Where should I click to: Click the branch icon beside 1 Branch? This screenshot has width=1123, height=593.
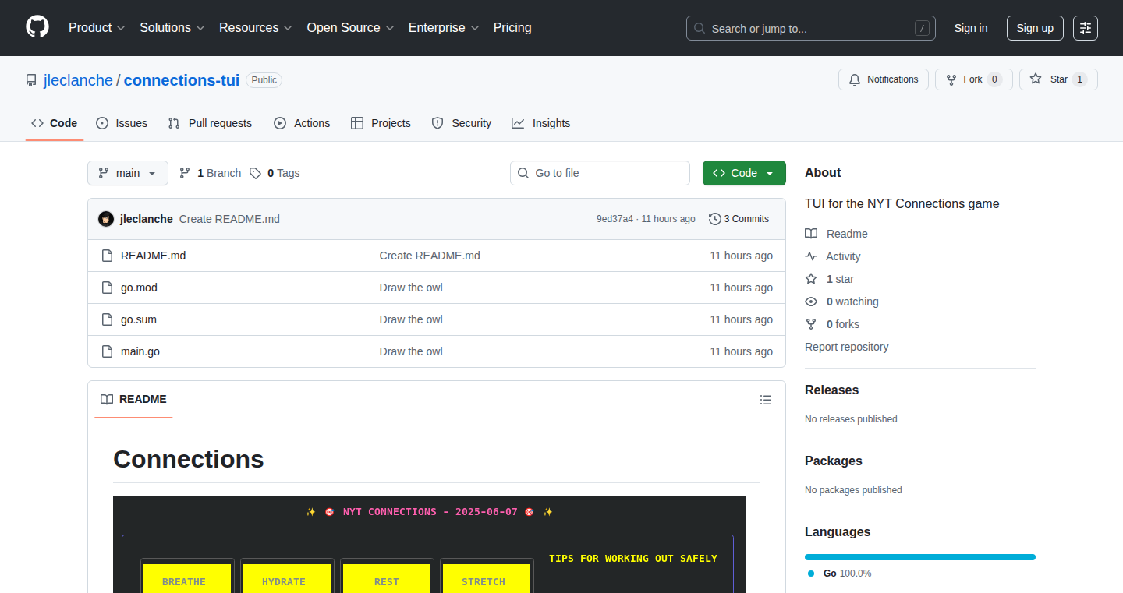(x=185, y=173)
